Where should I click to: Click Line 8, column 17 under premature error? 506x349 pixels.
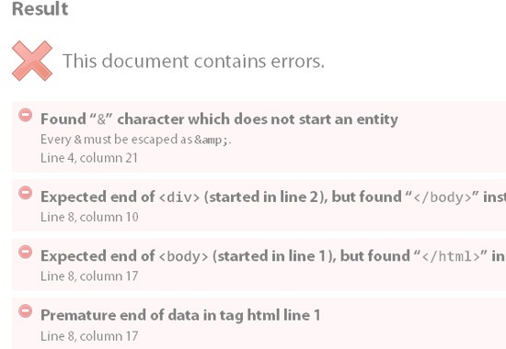(x=89, y=336)
